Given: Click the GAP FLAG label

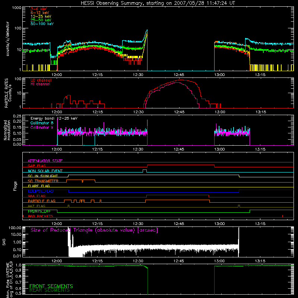Looking at the screenshot, I should 37,166.
